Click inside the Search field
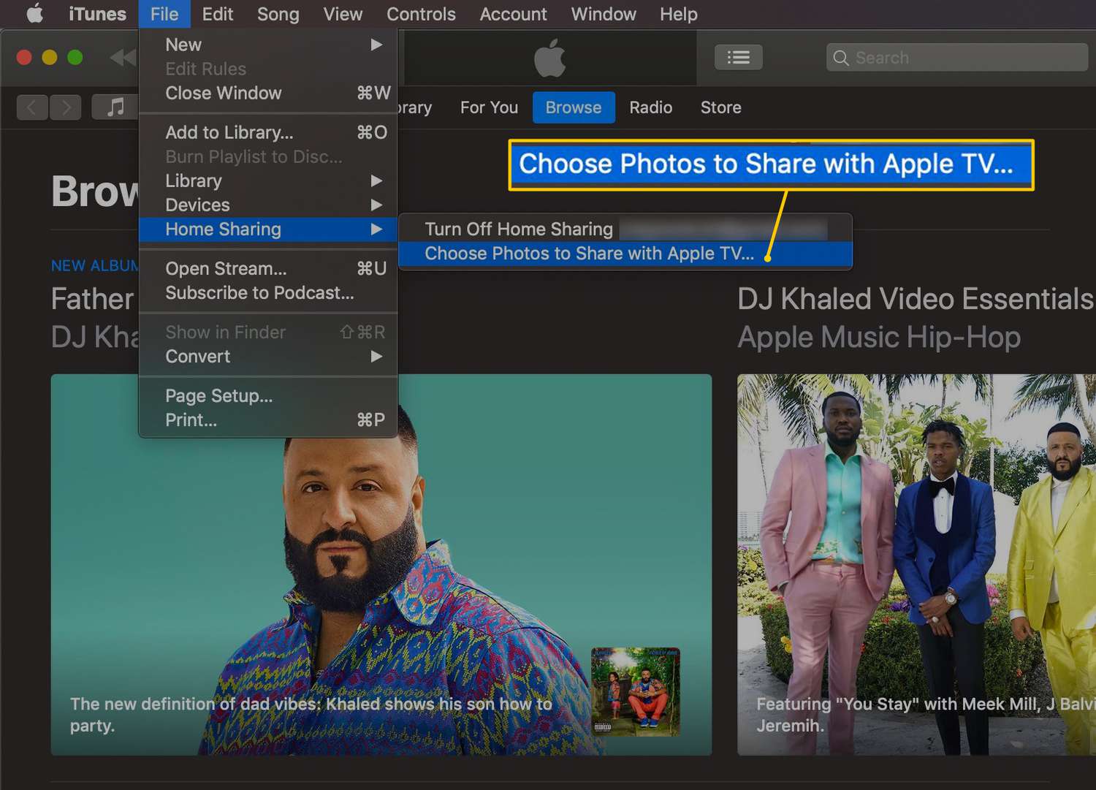1096x790 pixels. point(964,58)
